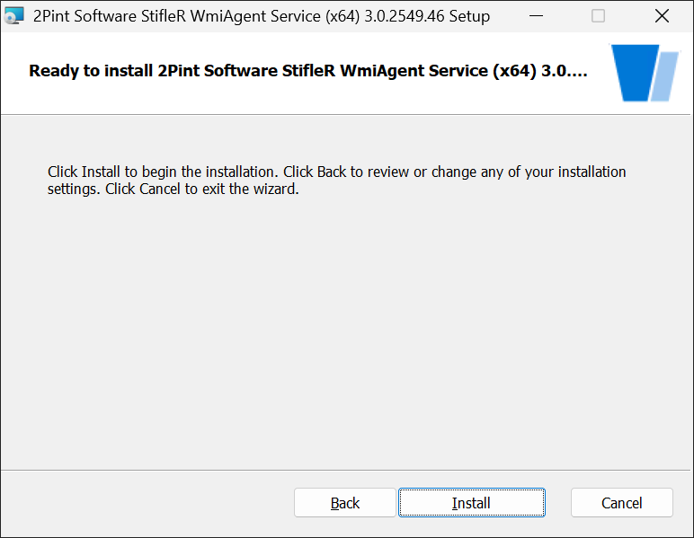Click the version number 3.0.2549.46 in title

click(405, 16)
